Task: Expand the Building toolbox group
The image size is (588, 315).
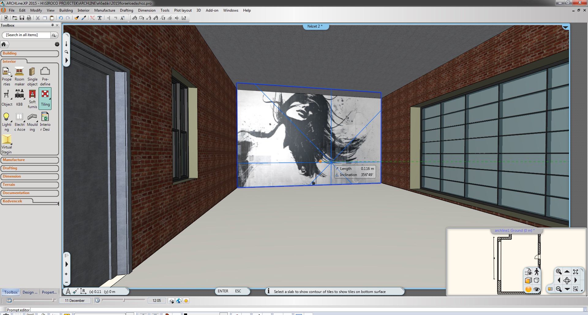Action: click(x=30, y=54)
